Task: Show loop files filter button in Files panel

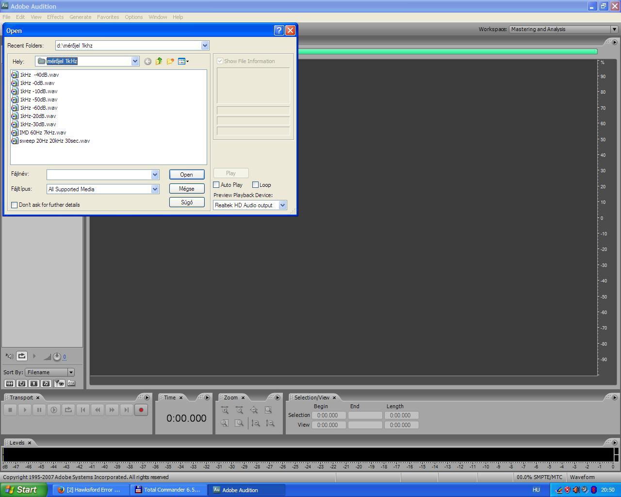Action: pyautogui.click(x=21, y=383)
